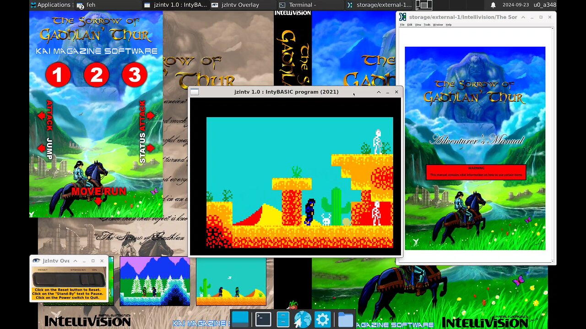Open the View menu in the manual viewer
Viewport: 586px width, 329px height.
pyautogui.click(x=418, y=25)
